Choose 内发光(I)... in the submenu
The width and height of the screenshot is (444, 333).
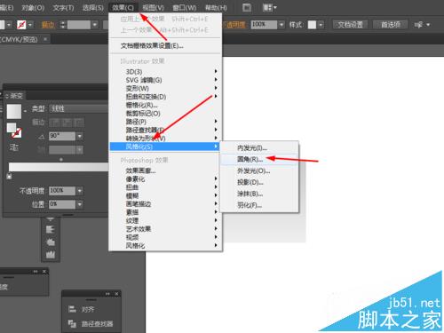pyautogui.click(x=259, y=147)
